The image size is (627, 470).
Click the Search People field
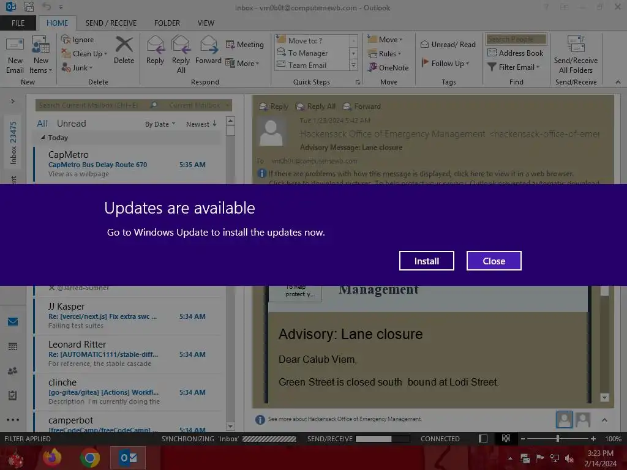click(516, 39)
